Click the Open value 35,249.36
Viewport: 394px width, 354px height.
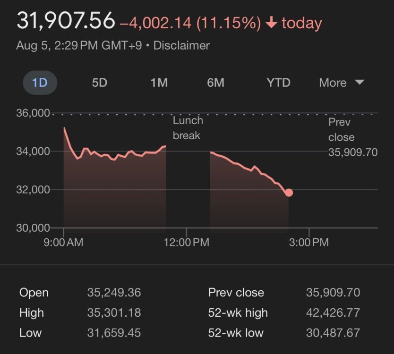tap(114, 293)
